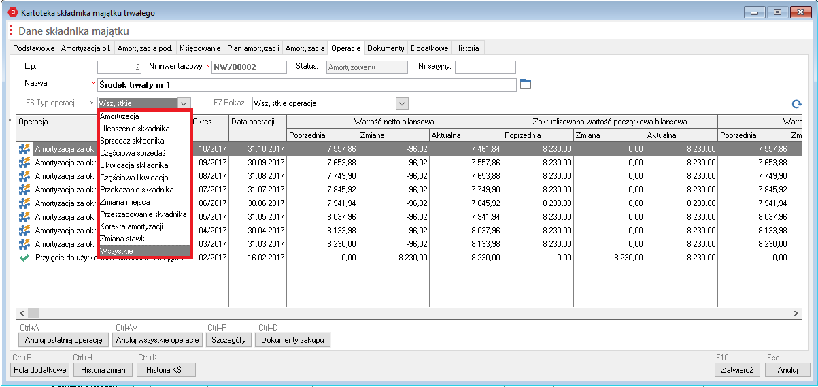Select Ulepszenie składnika in the list

click(146, 129)
